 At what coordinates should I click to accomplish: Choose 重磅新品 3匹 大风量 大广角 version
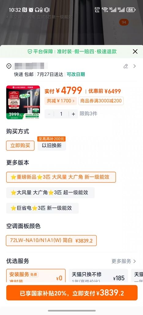pyautogui.click(x=61, y=177)
